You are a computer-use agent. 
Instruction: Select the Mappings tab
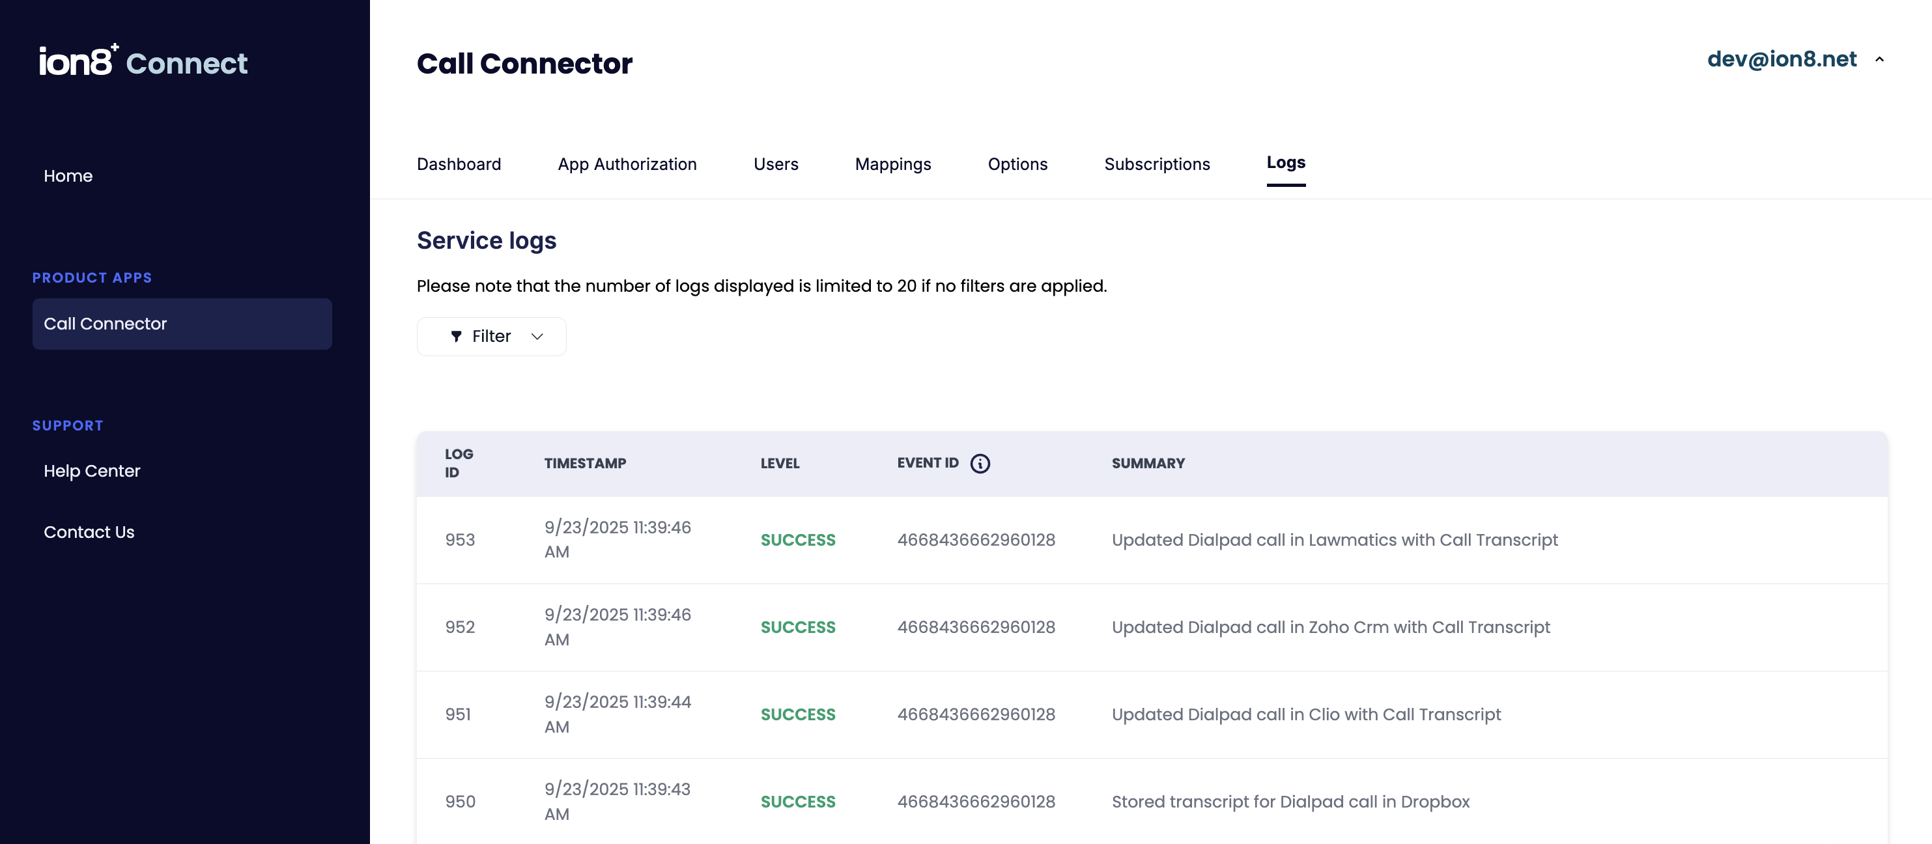tap(892, 164)
